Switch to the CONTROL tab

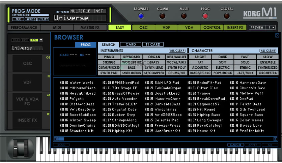[x=212, y=28]
